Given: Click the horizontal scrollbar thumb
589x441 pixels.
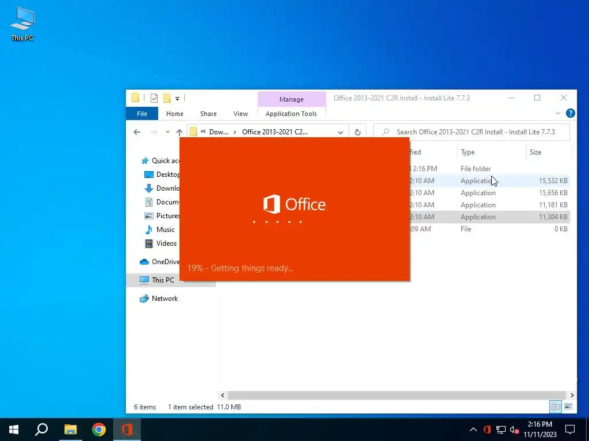Looking at the screenshot, I should (x=397, y=395).
